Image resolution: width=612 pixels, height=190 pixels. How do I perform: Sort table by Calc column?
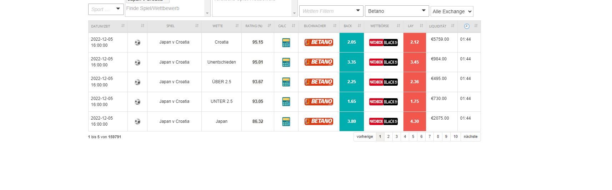coord(286,26)
